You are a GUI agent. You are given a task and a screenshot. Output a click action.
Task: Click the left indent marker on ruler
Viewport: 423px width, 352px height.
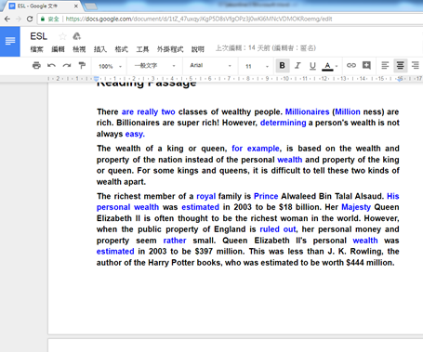tap(97, 79)
